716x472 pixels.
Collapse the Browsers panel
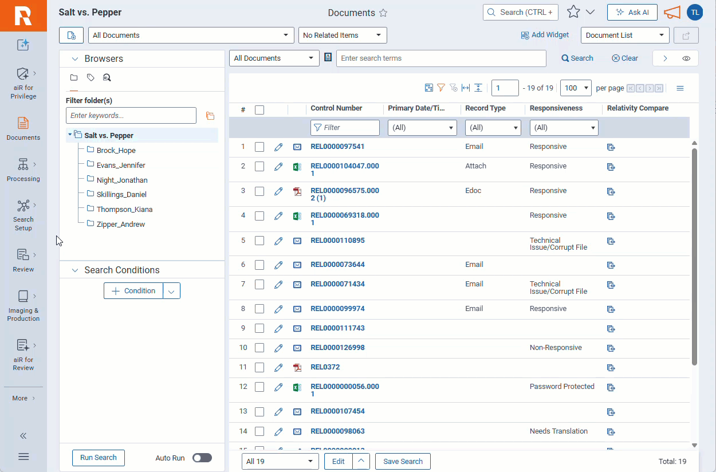point(75,58)
